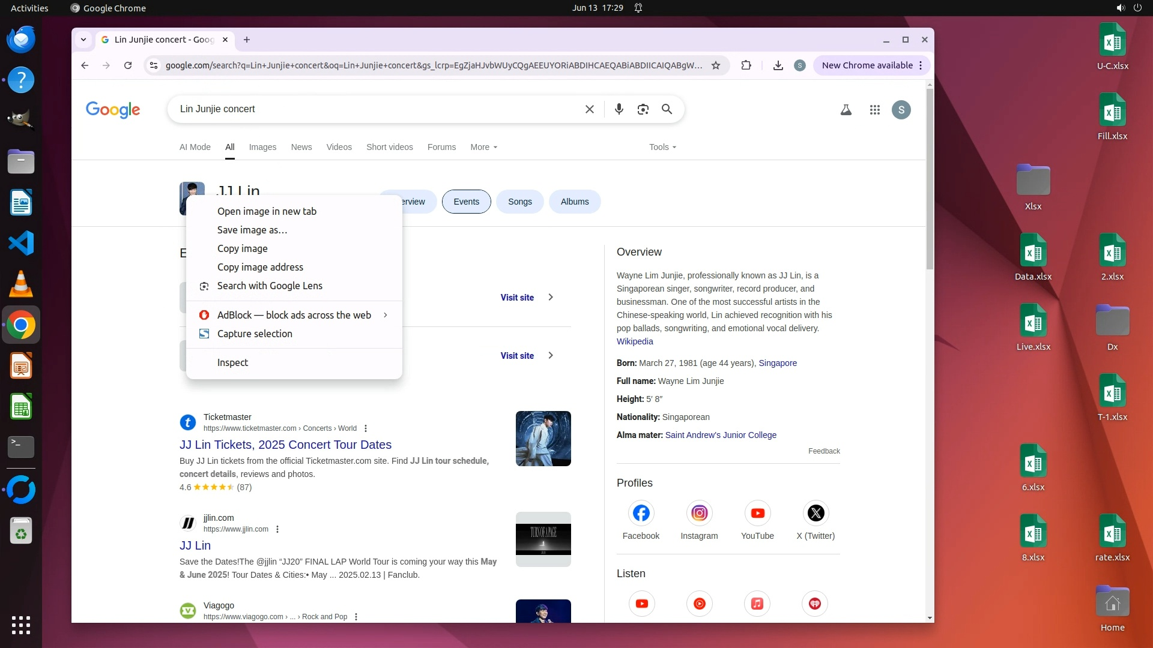Select the Events filter chip
The height and width of the screenshot is (648, 1153).
pos(466,202)
